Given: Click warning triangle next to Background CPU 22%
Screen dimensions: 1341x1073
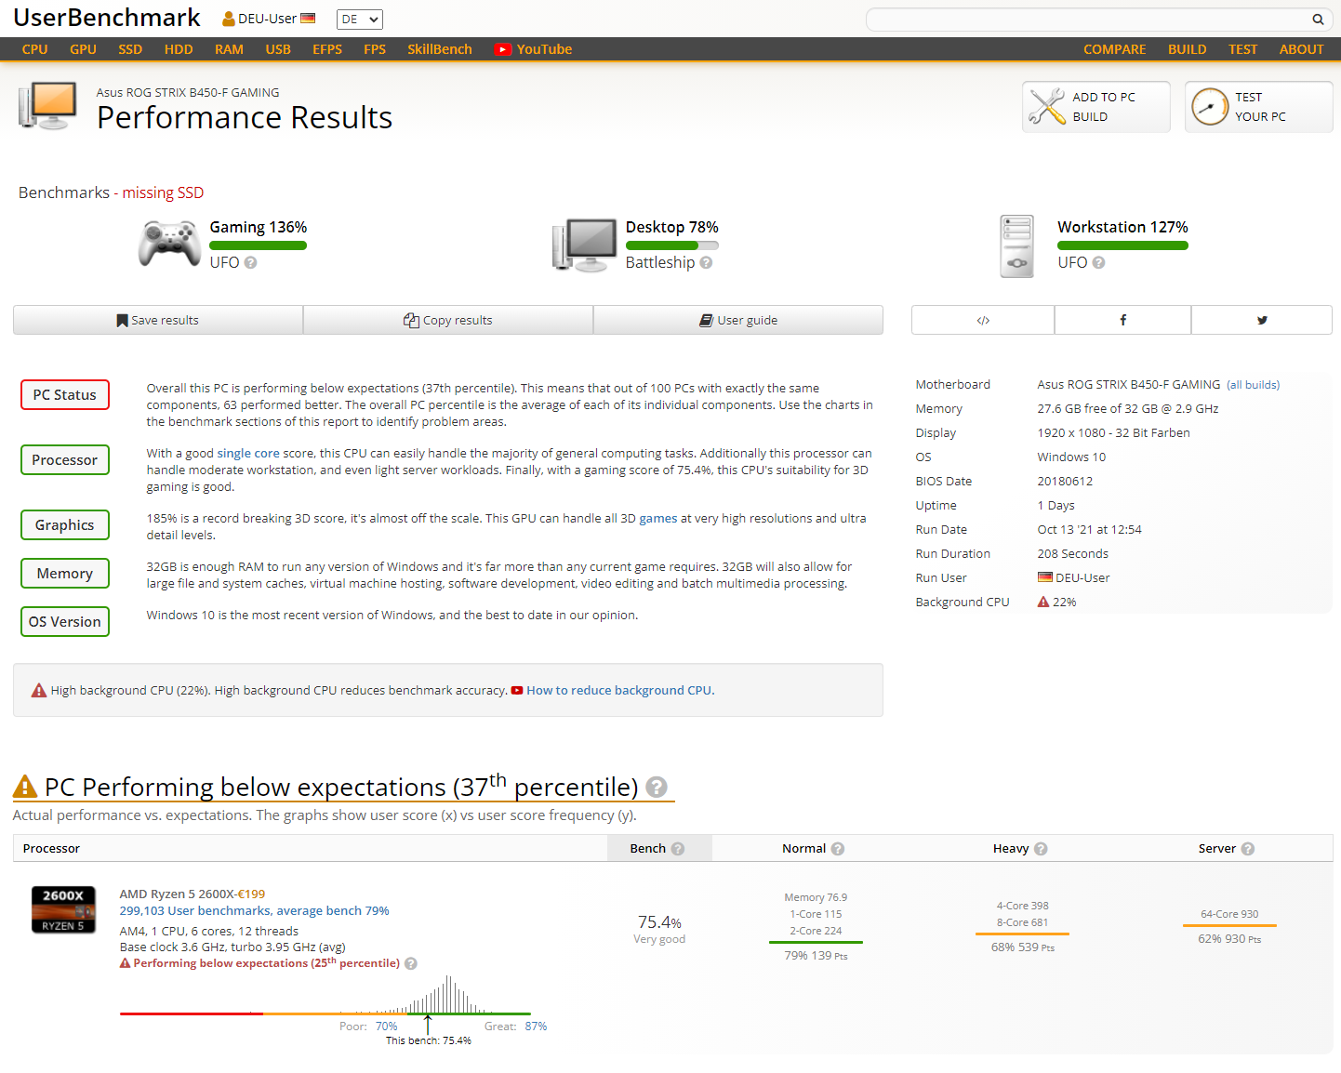Looking at the screenshot, I should coord(1043,602).
